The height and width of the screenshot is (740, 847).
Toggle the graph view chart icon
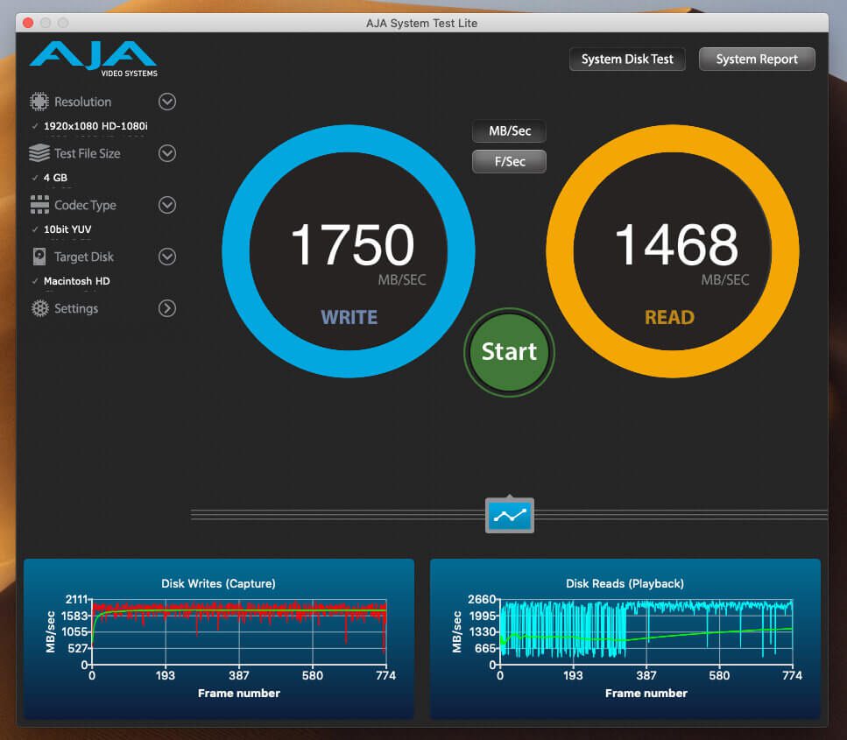pyautogui.click(x=510, y=515)
